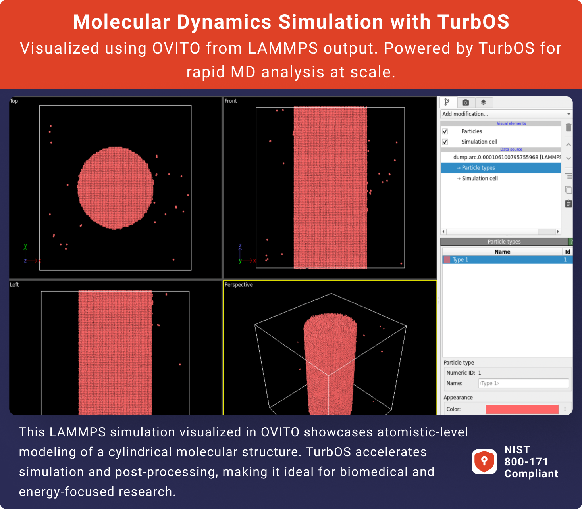Move pipeline item up with arrow
Screen dimensions: 582x509
point(569,145)
